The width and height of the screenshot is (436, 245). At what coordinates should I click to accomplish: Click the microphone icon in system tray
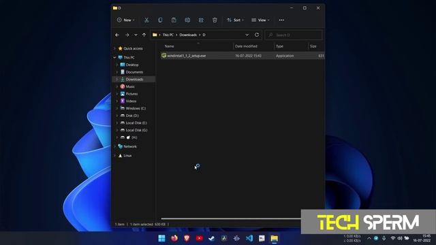tap(384, 238)
